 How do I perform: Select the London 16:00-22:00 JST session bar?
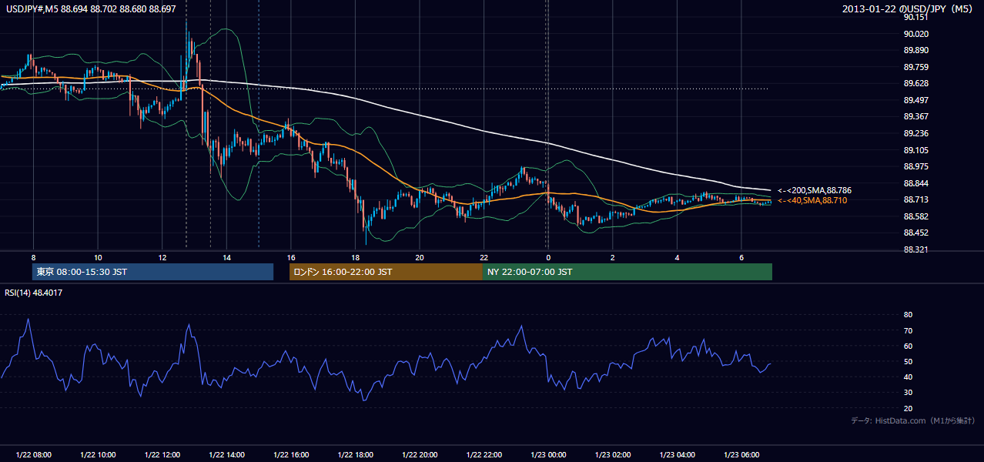coord(386,272)
